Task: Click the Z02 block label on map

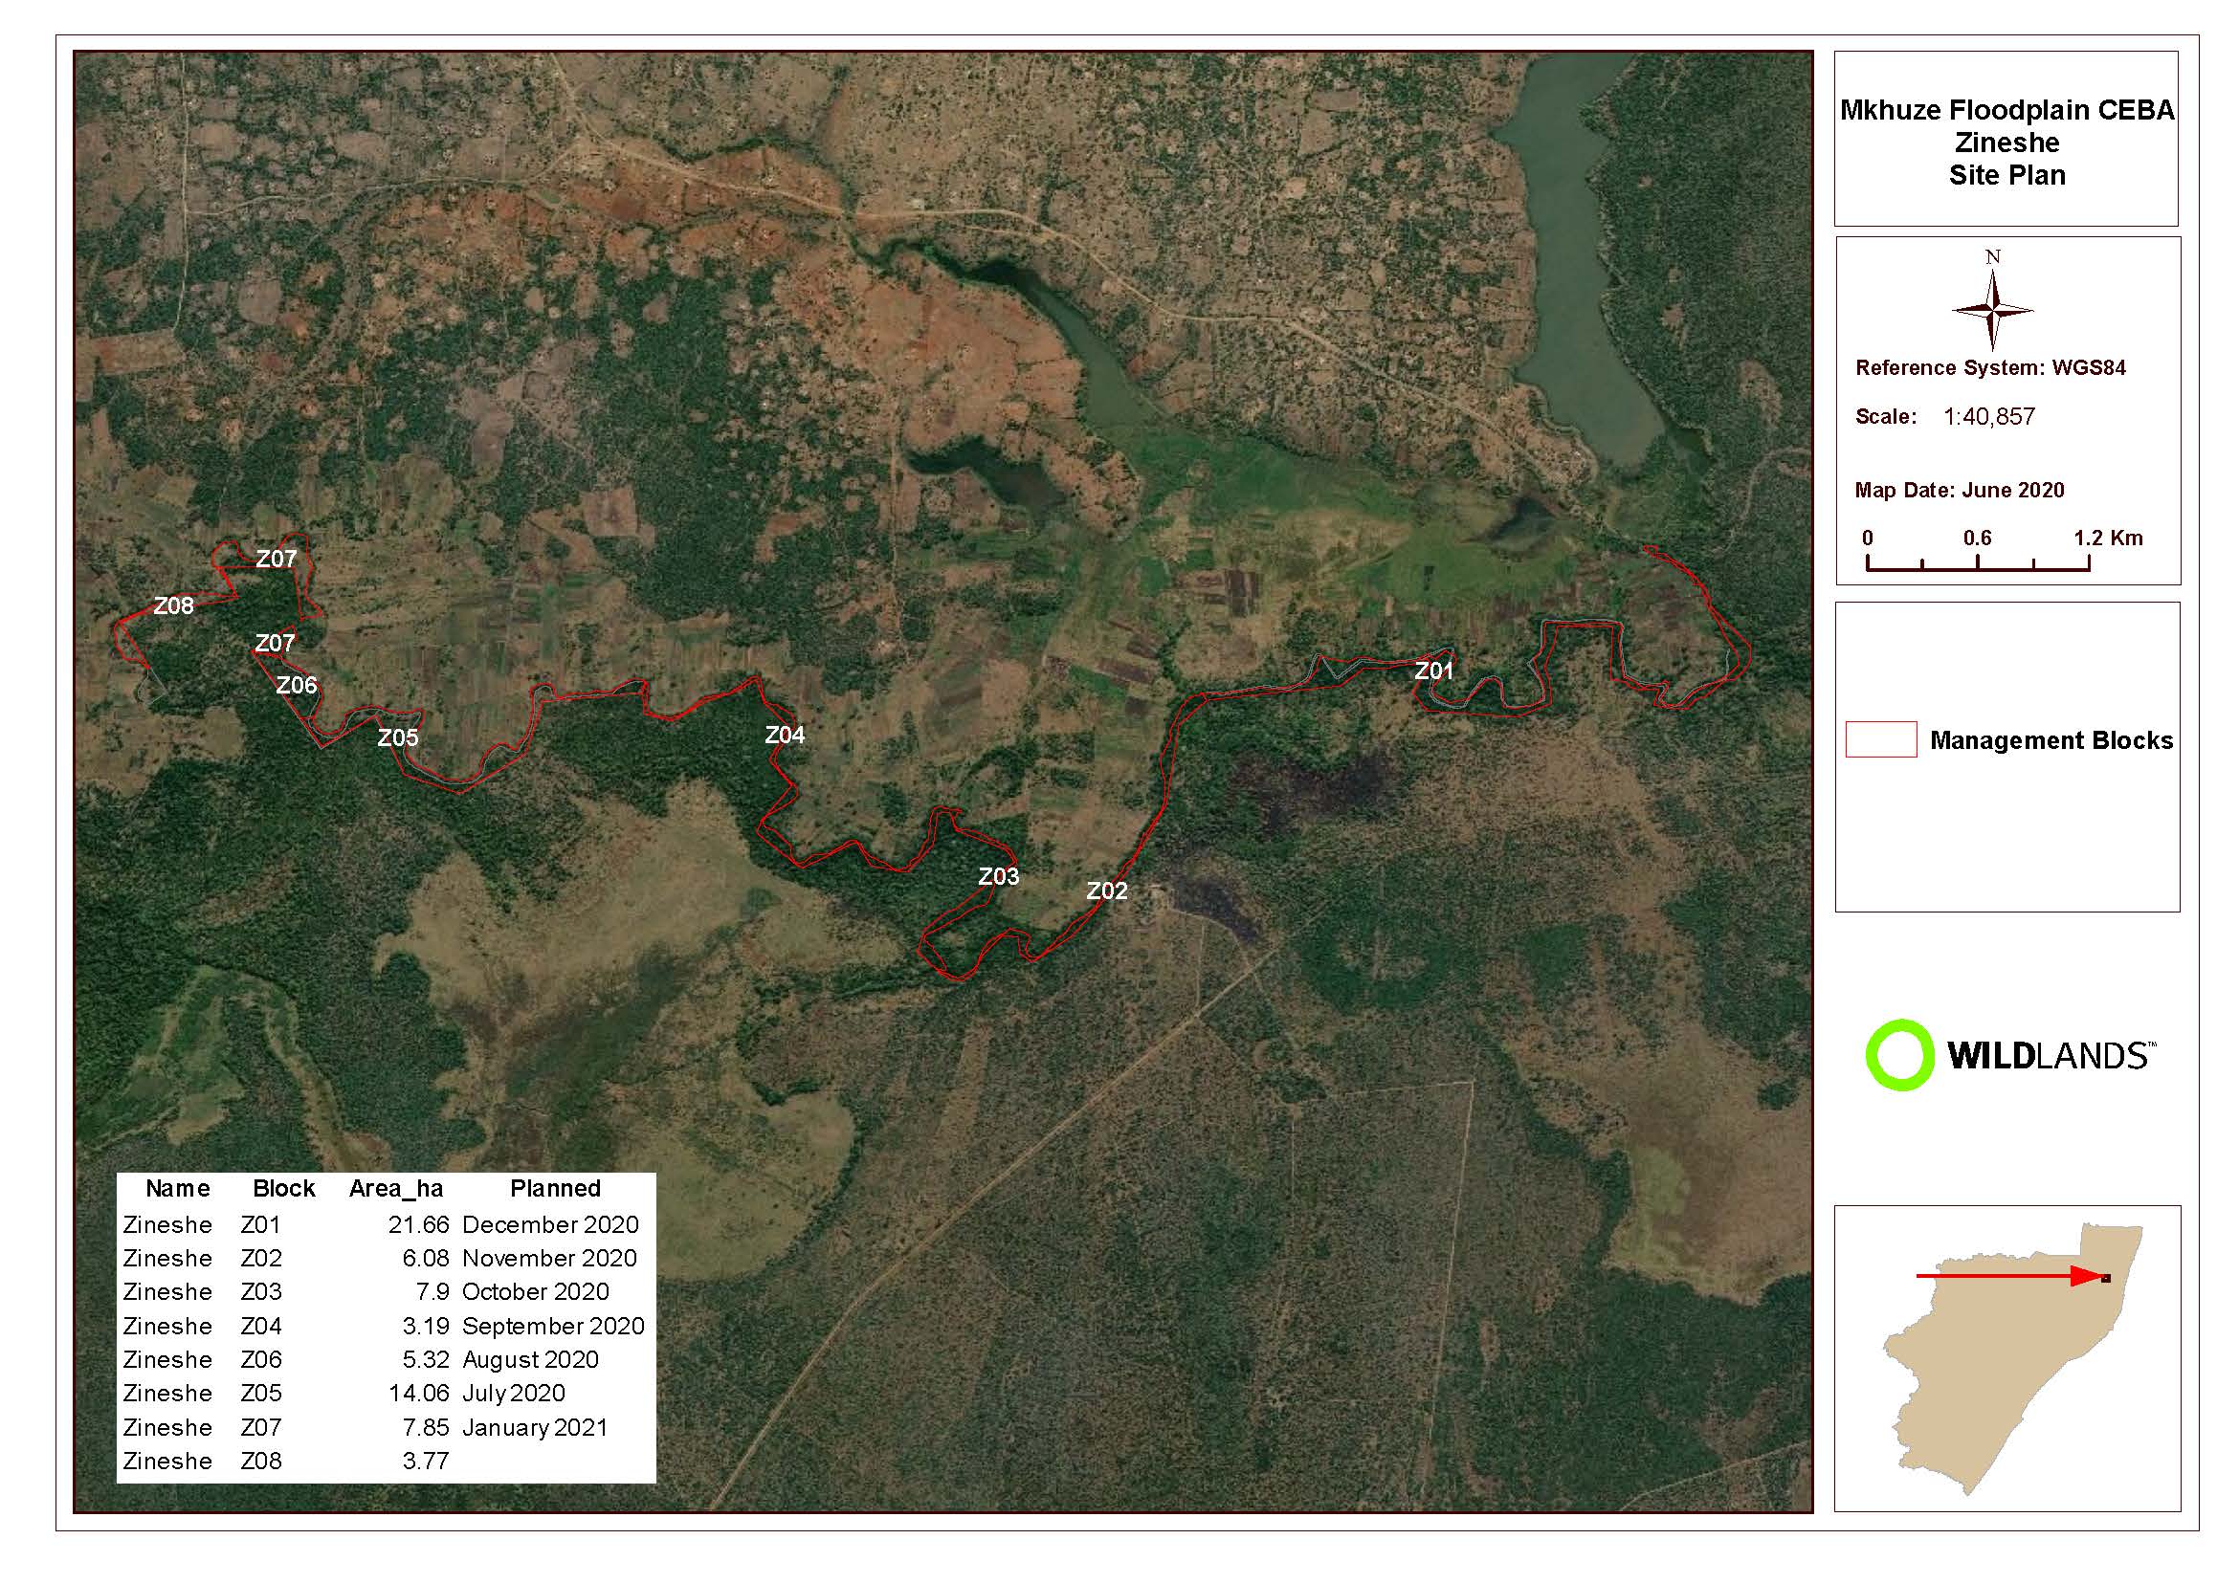Action: pyautogui.click(x=1107, y=890)
